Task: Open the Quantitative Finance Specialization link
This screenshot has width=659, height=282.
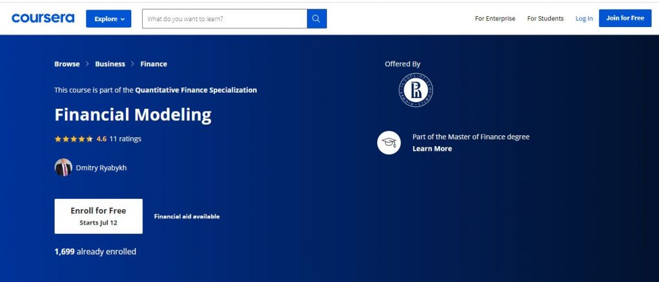Action: pyautogui.click(x=196, y=90)
